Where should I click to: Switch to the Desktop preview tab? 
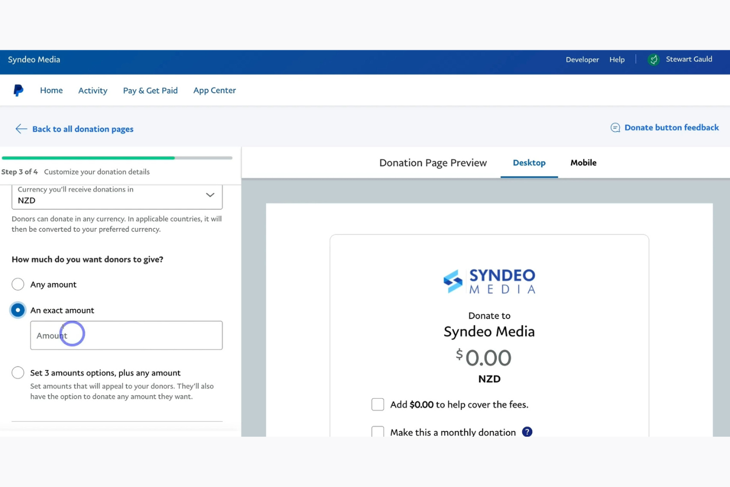(x=529, y=163)
